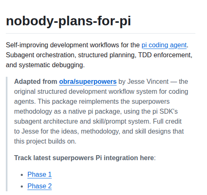Click the word "Self-improving"
This screenshot has height=195, width=207.
27,45
